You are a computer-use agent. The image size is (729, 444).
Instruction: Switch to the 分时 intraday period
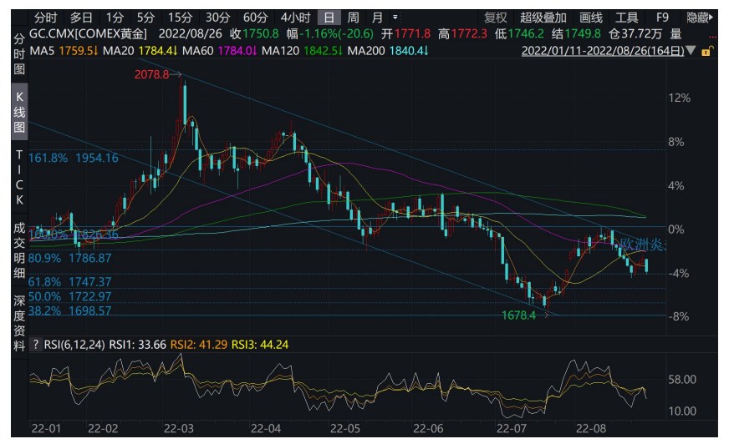tap(45, 18)
